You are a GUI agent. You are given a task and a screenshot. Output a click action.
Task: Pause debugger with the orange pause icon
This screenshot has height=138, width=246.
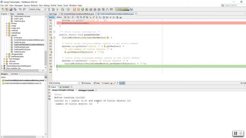[78, 9]
